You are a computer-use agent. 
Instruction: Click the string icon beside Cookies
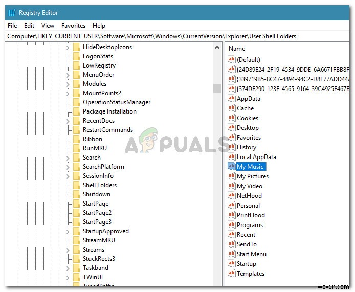tap(231, 118)
